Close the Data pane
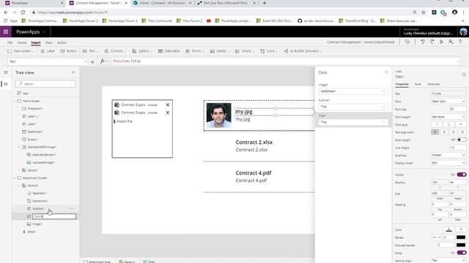 [x=386, y=72]
